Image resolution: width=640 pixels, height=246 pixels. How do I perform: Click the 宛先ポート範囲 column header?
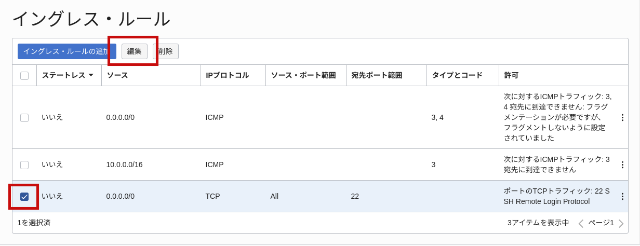[x=377, y=75]
